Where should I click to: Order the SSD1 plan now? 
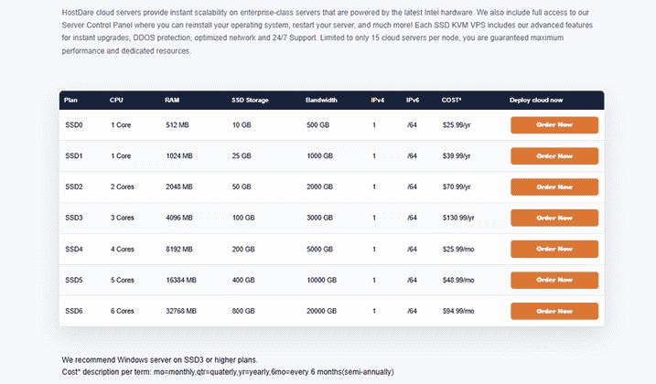click(554, 156)
